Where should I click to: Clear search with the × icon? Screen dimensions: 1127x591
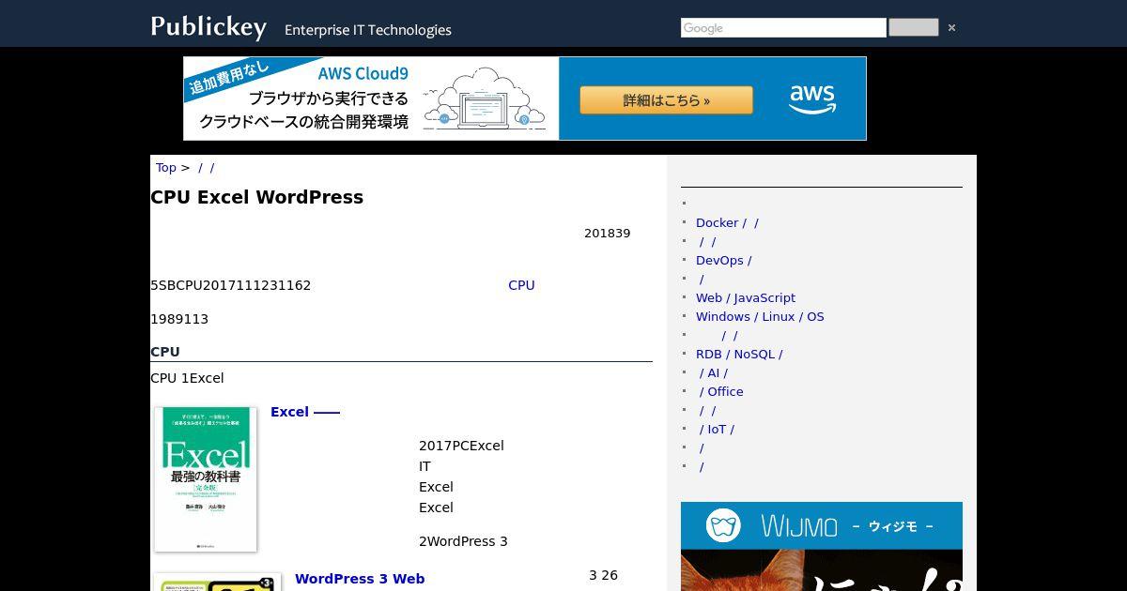coord(951,28)
